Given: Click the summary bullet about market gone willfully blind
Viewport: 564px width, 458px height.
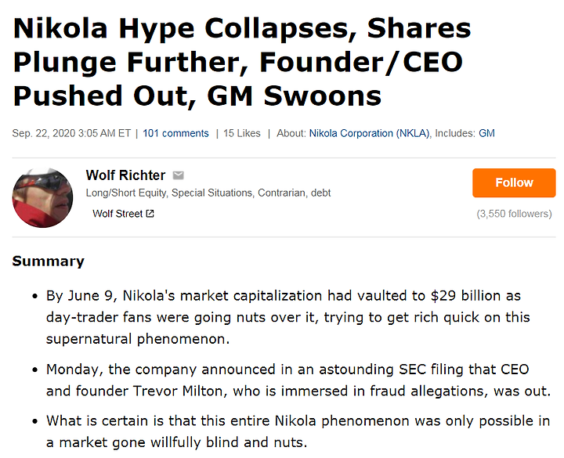Looking at the screenshot, I should [298, 431].
